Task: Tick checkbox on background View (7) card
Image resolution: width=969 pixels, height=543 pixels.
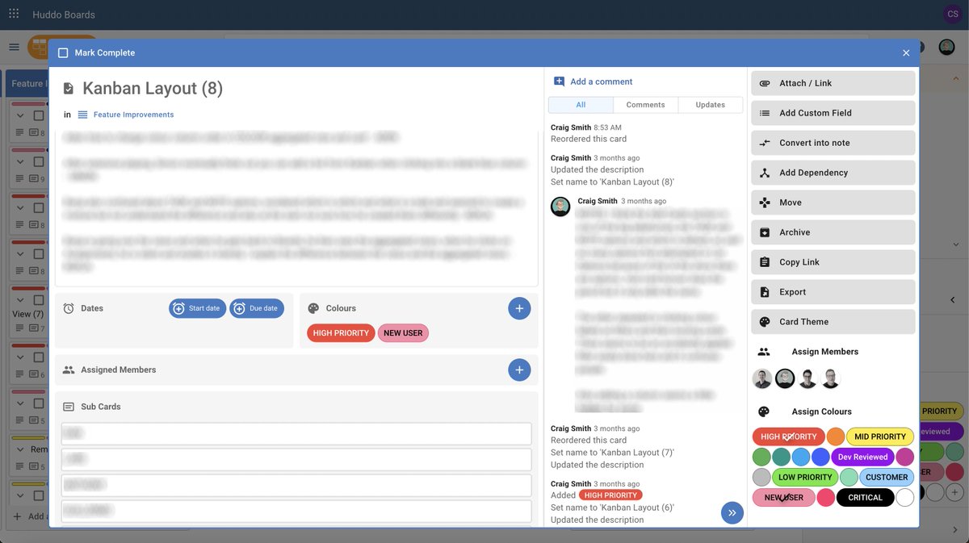Action: coord(38,299)
